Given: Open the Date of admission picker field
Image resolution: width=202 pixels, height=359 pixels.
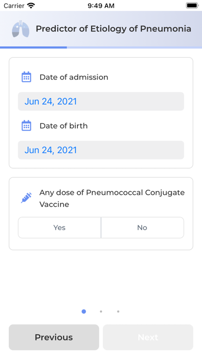Looking at the screenshot, I should 101,102.
